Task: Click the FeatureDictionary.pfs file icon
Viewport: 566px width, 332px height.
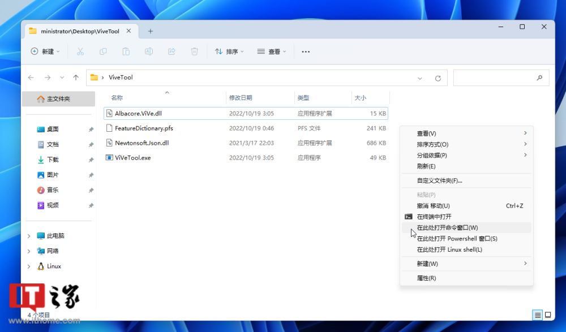Action: pos(109,128)
